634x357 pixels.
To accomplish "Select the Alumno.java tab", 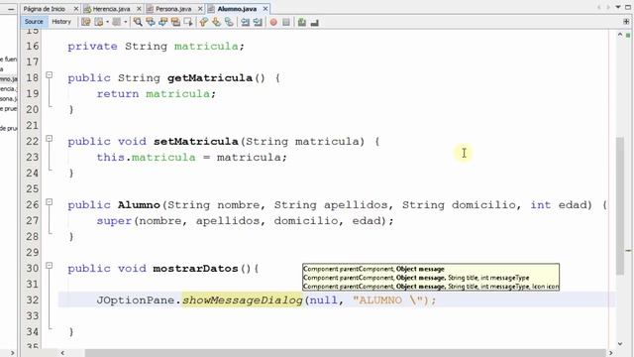I will click(237, 9).
